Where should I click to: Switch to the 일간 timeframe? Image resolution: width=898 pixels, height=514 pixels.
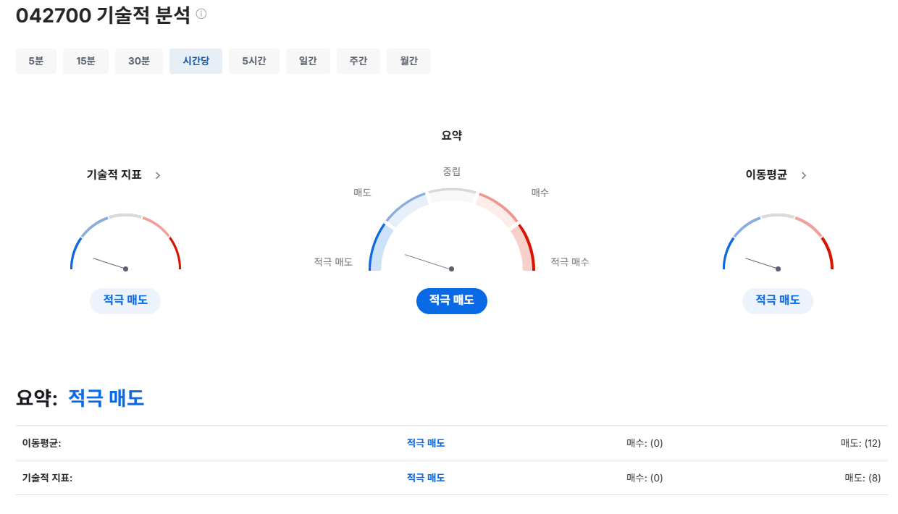(x=308, y=61)
